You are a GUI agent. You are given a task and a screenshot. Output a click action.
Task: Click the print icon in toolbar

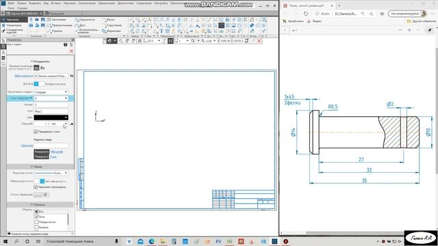pos(31,25)
